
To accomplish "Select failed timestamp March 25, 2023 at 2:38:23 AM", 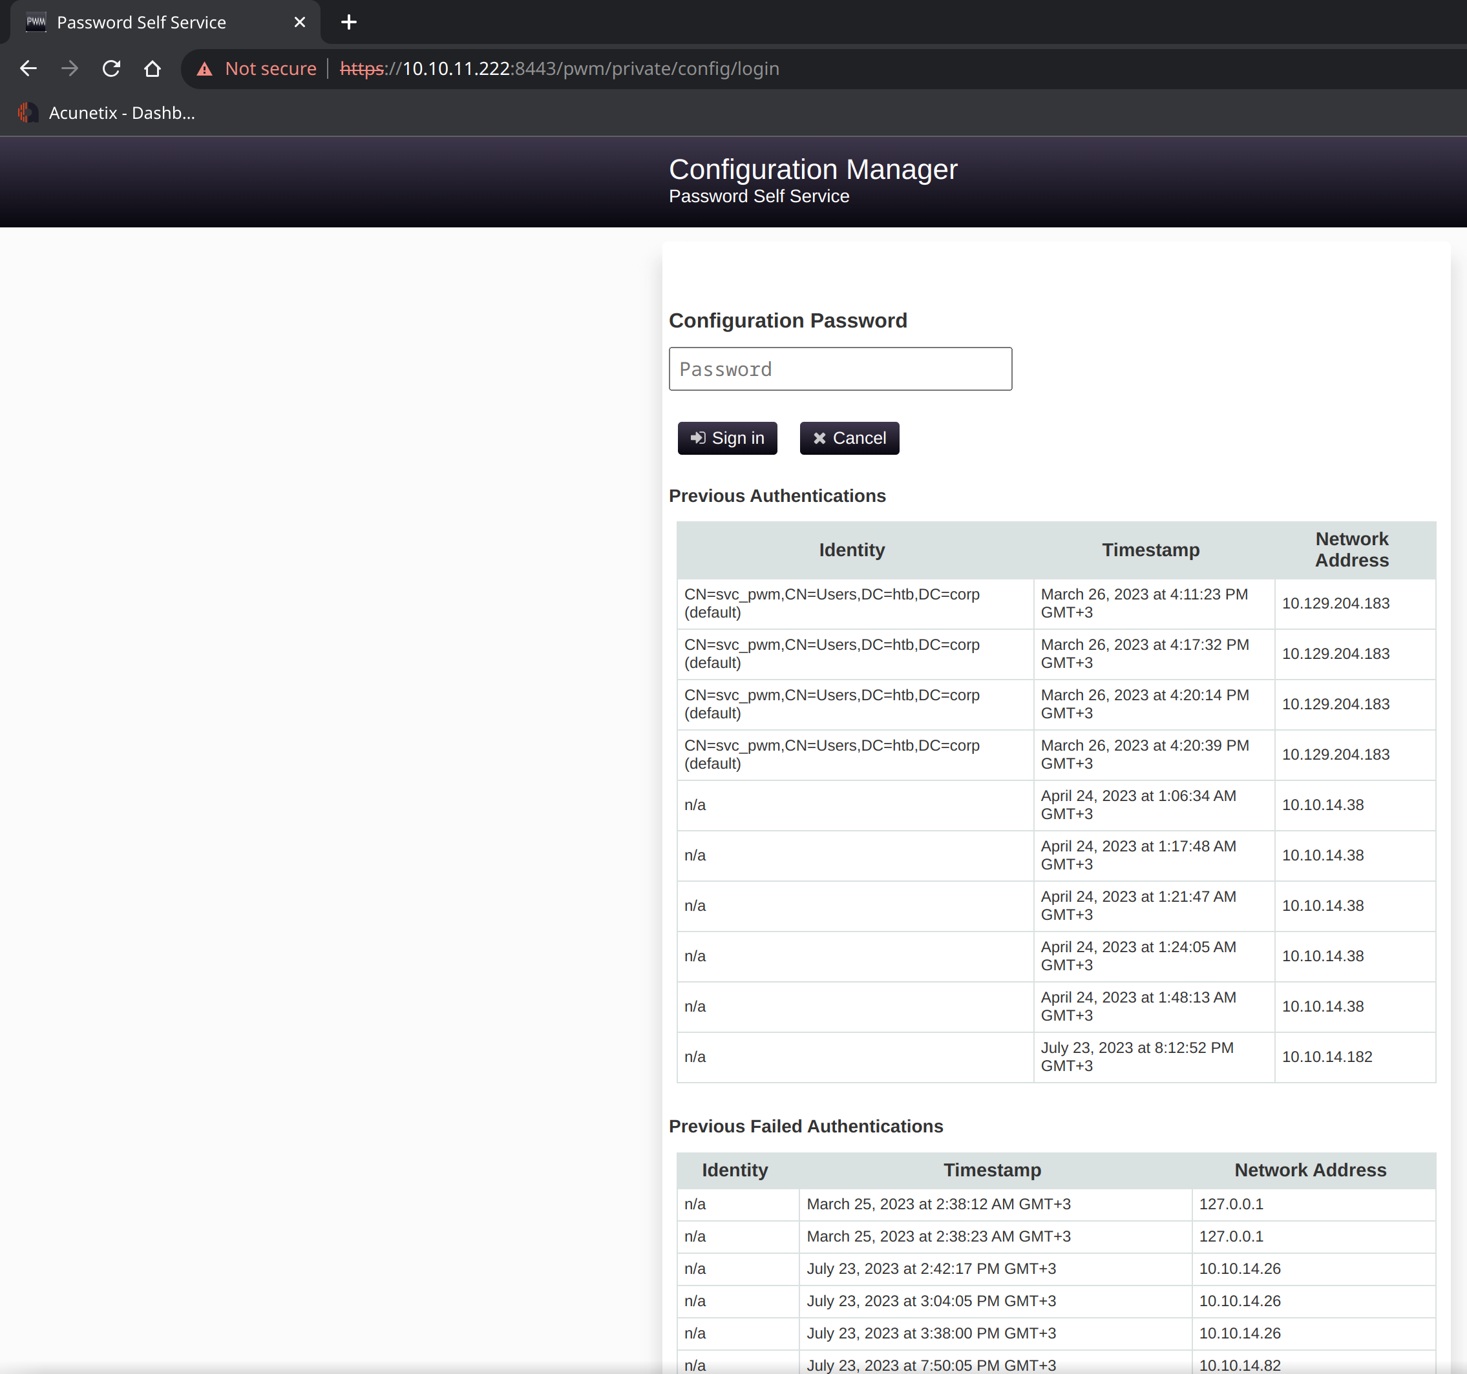I will point(938,1236).
